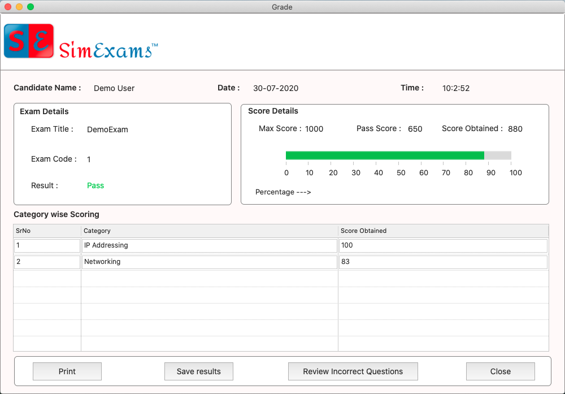
Task: Click SrNo cell for IP Addressing
Action: coord(47,245)
